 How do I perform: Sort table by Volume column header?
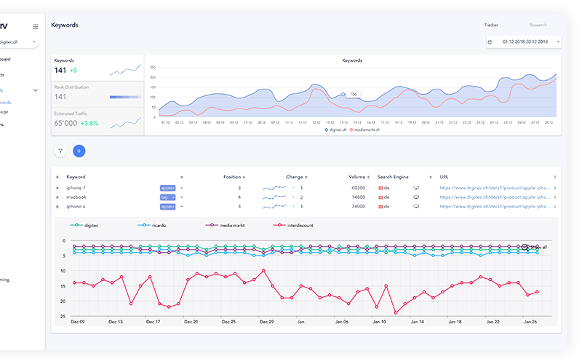(359, 177)
